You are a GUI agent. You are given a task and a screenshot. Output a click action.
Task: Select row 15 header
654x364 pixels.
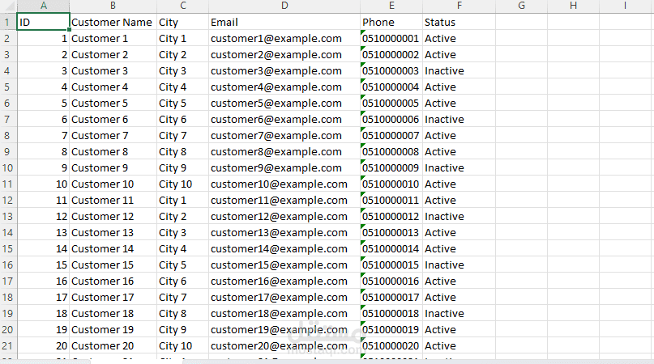coord(8,248)
